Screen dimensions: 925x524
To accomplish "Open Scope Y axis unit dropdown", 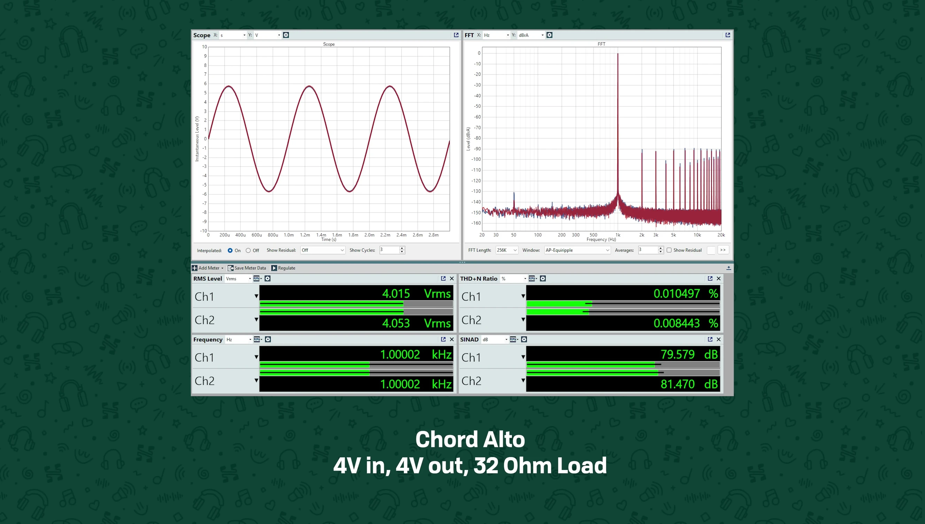I will [267, 35].
